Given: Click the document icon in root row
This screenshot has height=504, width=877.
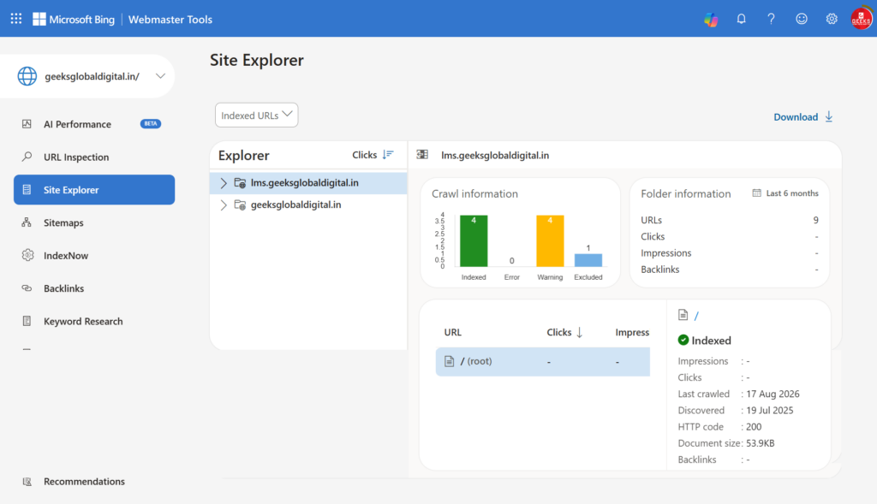Looking at the screenshot, I should pyautogui.click(x=449, y=361).
